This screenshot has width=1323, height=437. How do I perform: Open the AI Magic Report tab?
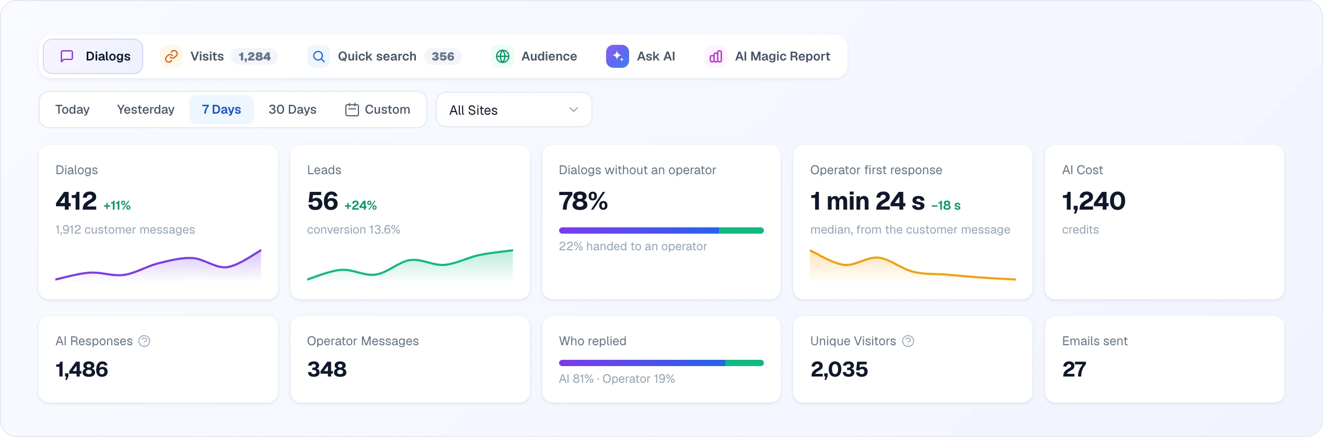[x=768, y=56]
